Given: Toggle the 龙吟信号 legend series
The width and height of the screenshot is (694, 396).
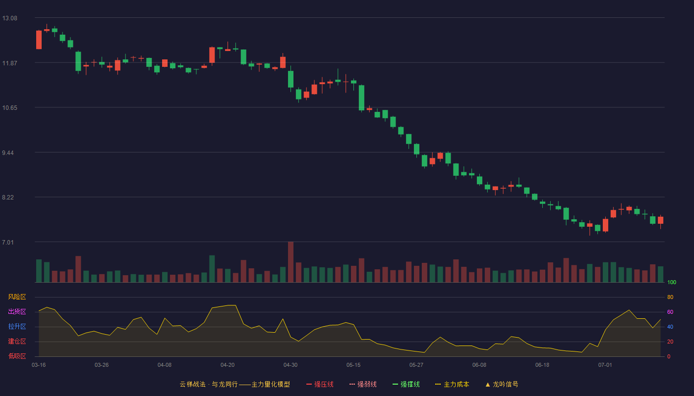Looking at the screenshot, I should click(x=502, y=384).
